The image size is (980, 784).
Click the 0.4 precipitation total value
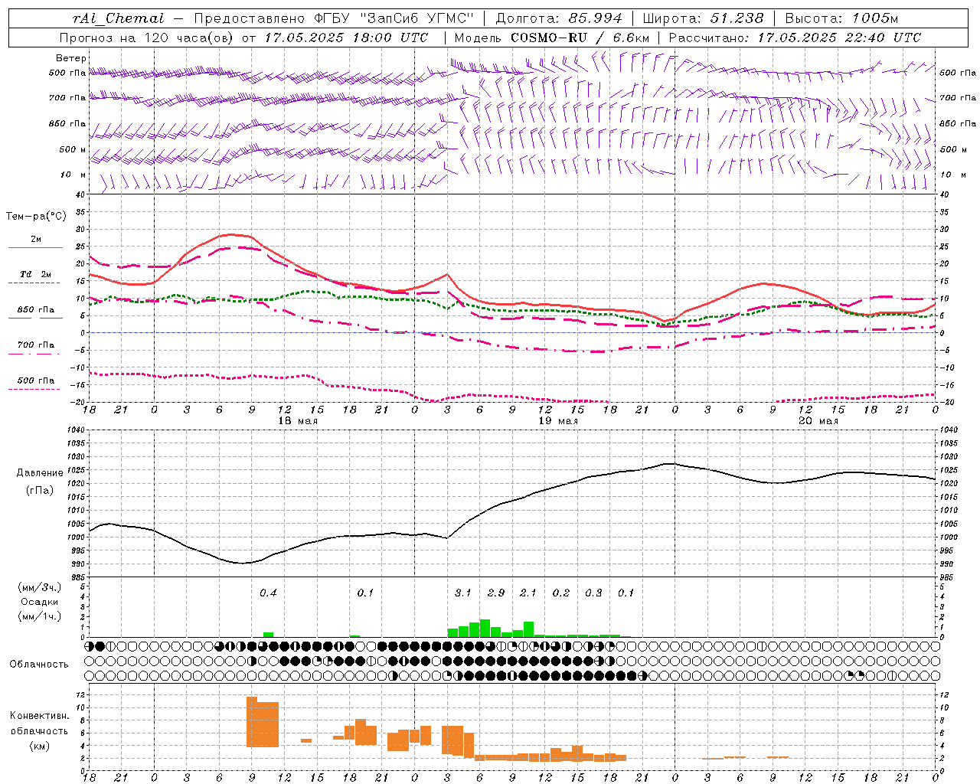coord(268,593)
